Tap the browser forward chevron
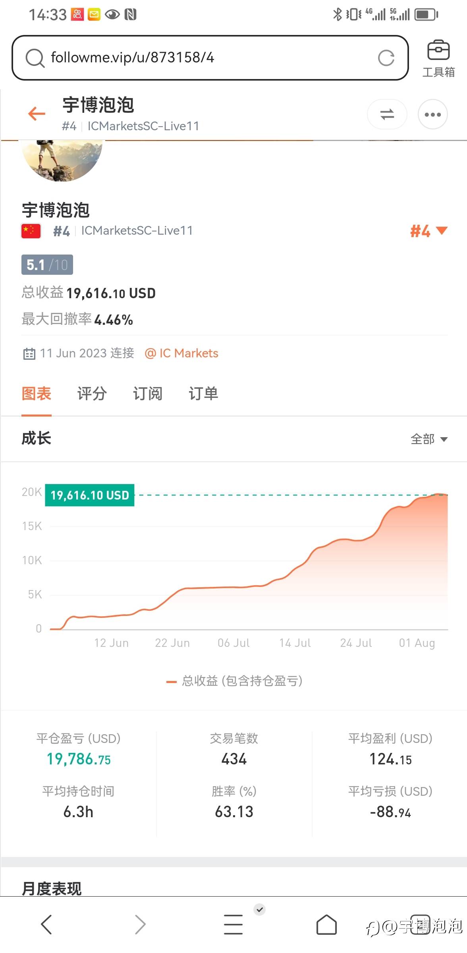467x953 pixels. click(x=140, y=924)
